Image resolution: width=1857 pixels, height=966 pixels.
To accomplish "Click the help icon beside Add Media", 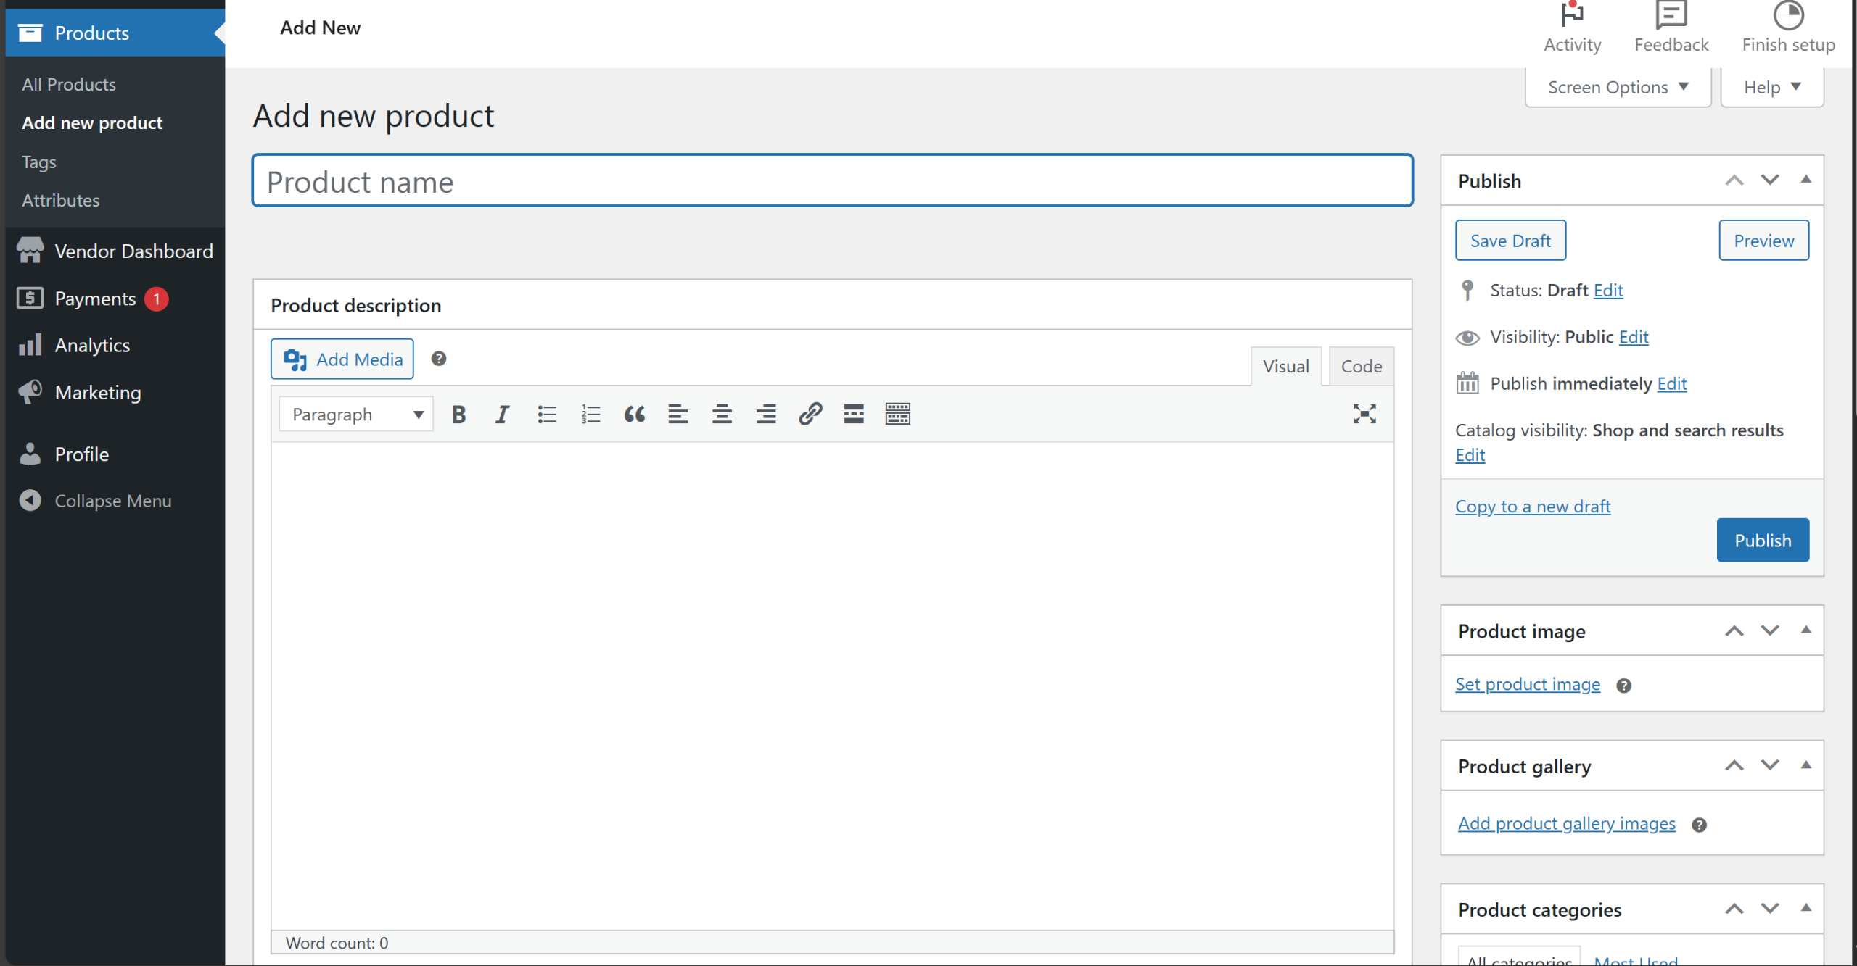I will click(439, 359).
